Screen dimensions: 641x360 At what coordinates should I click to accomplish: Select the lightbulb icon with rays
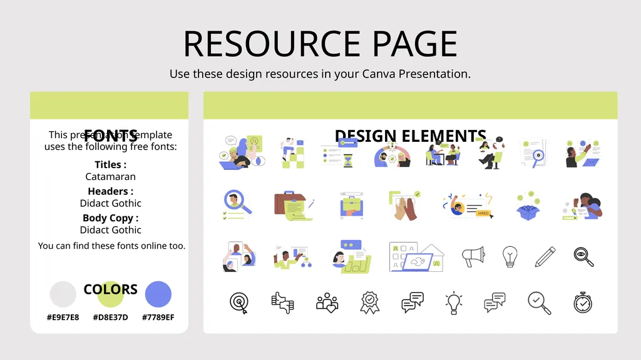pyautogui.click(x=454, y=303)
